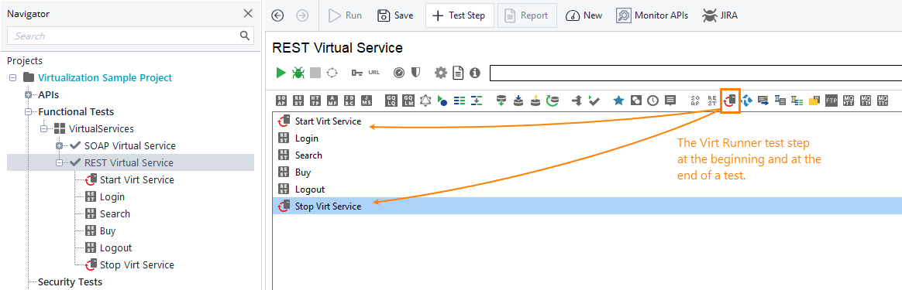Viewport: 902px width, 290px height.
Task: Expand the SOAP Virtual Service node
Action: pos(59,146)
